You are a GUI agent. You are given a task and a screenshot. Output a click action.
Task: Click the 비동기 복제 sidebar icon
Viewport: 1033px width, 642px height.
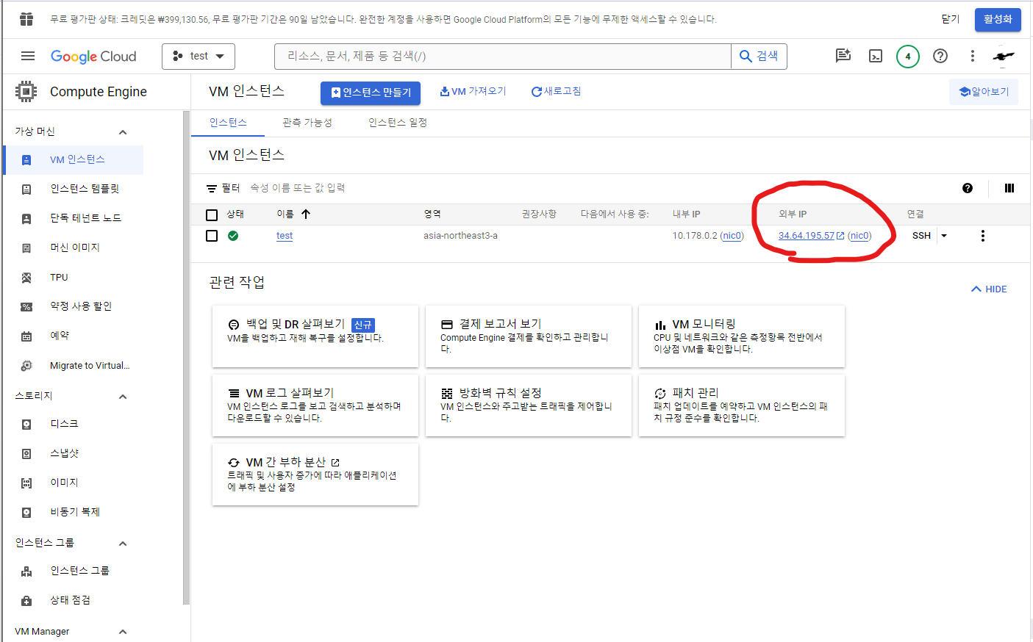click(26, 513)
